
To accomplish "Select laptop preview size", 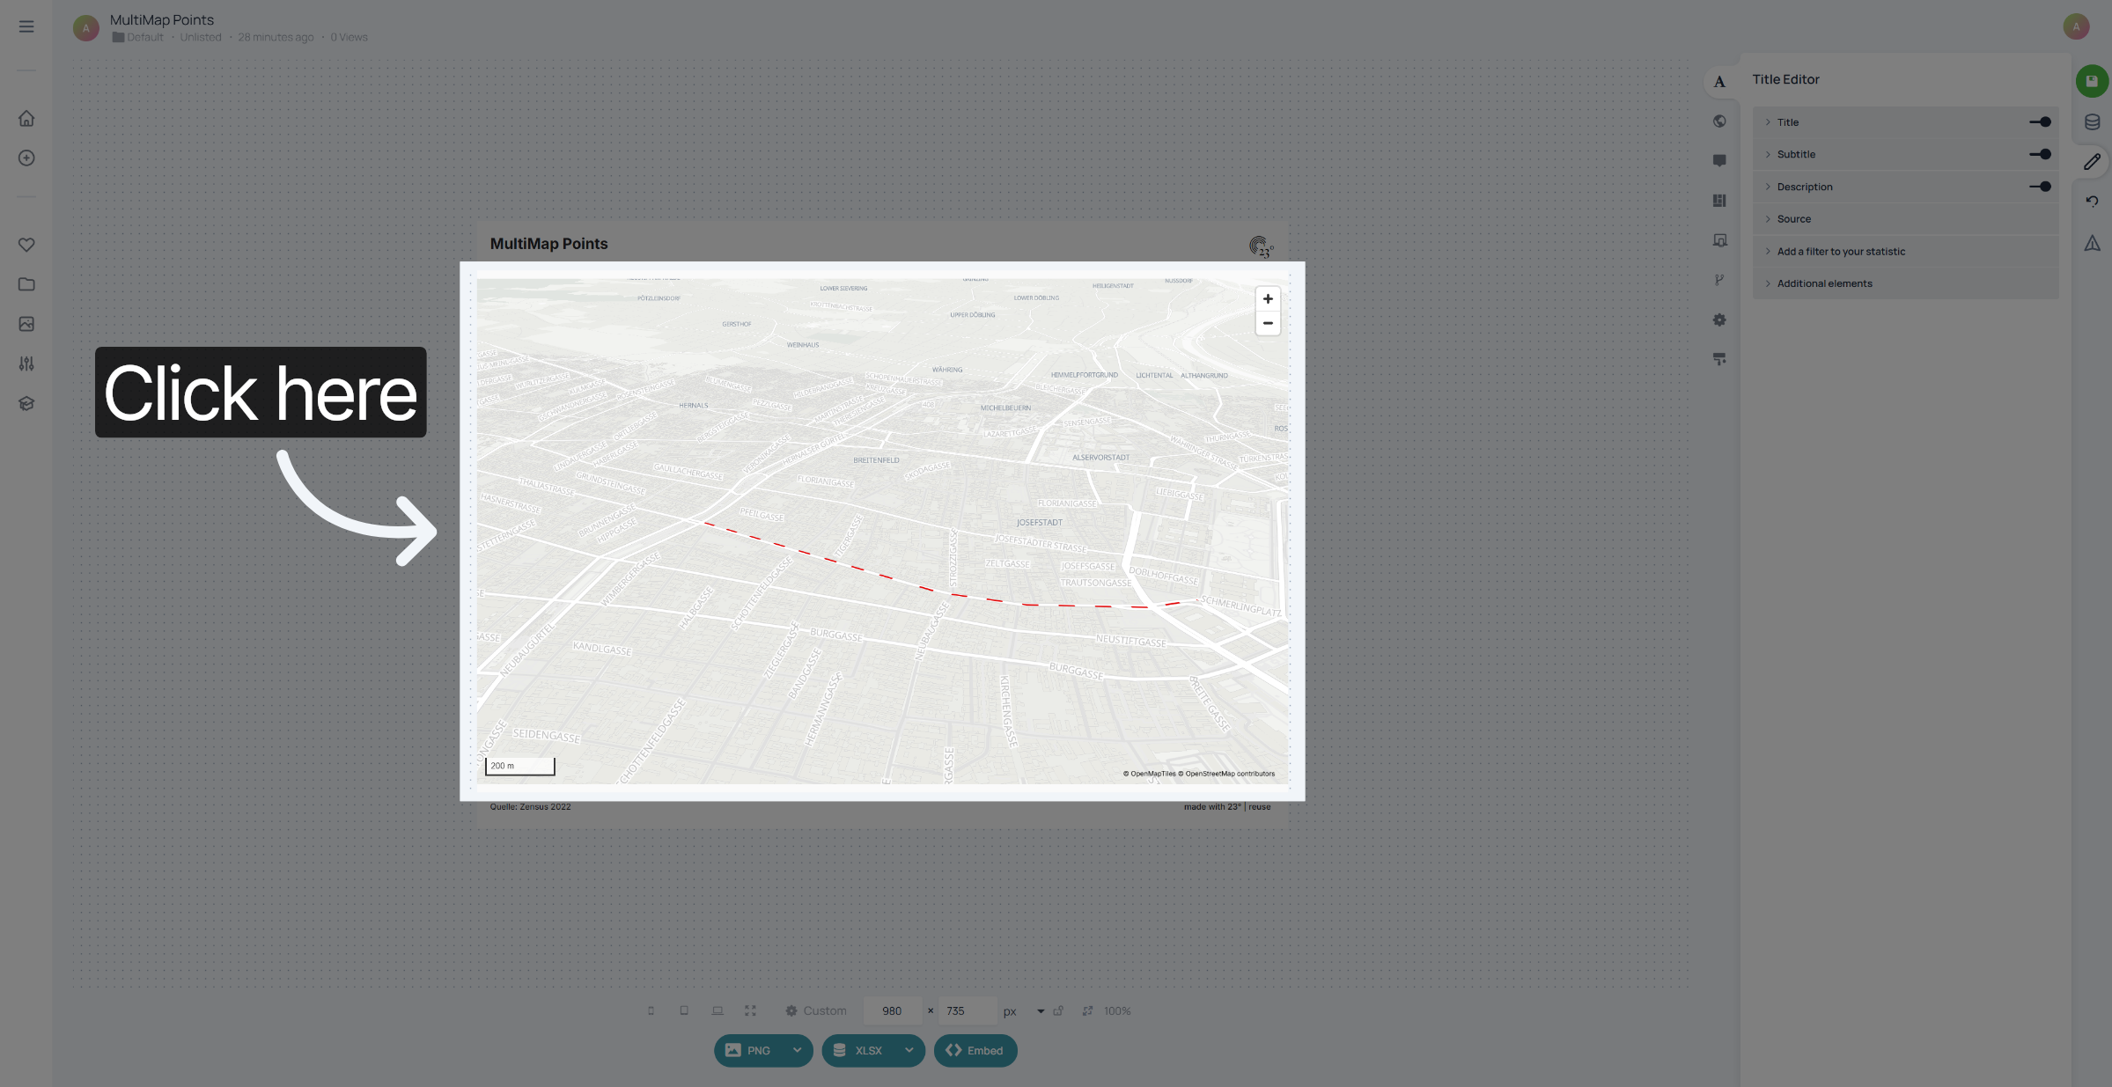I will tap(717, 1011).
